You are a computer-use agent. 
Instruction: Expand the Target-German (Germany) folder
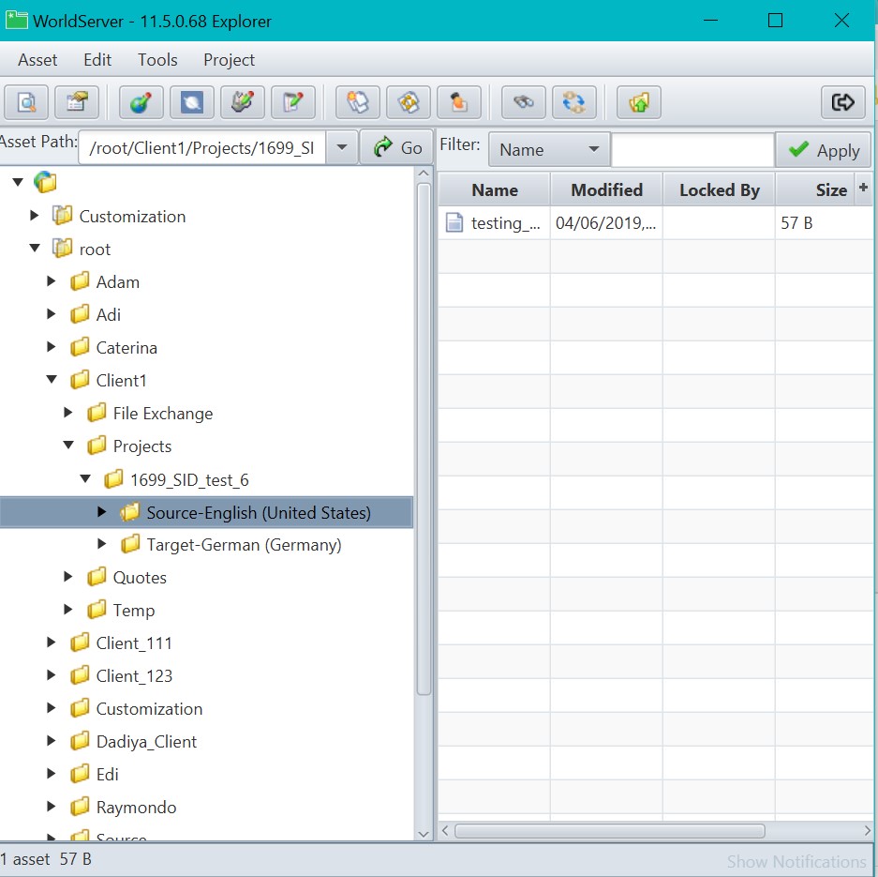[101, 543]
